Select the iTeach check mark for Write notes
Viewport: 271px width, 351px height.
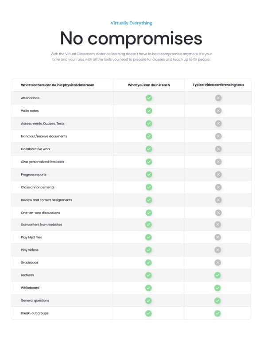(149, 110)
